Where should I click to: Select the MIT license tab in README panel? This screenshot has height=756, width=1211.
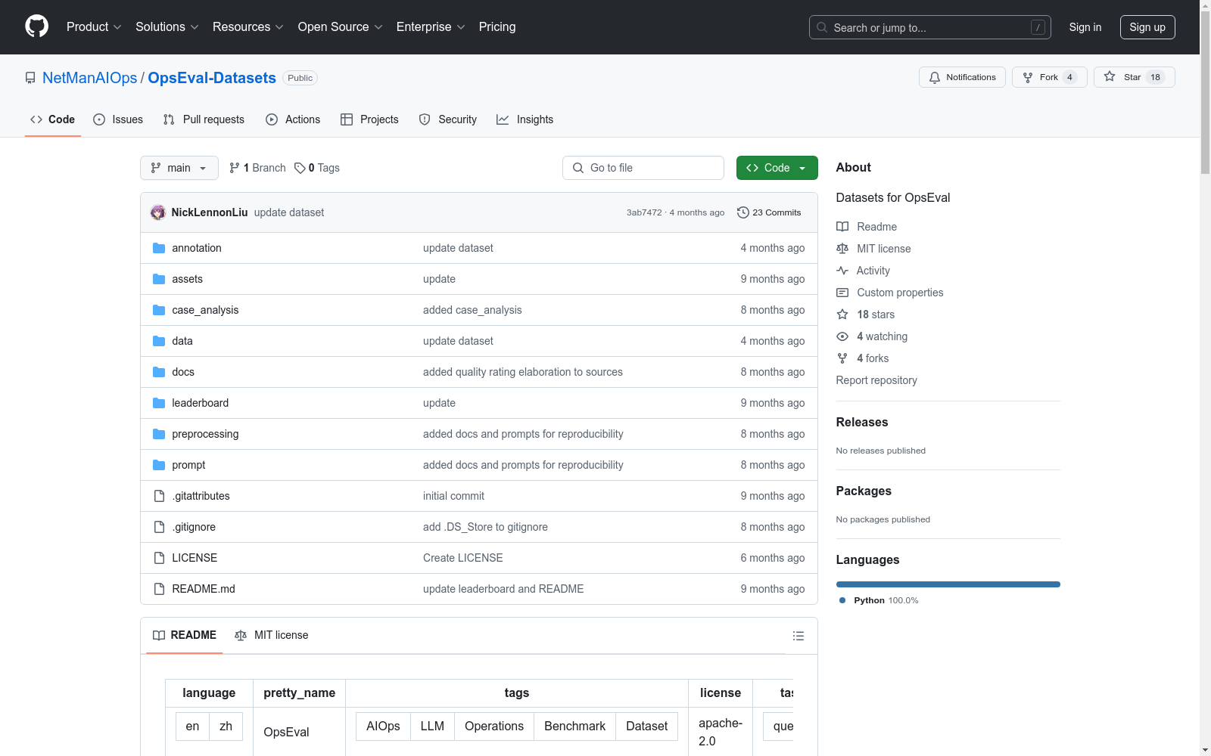pos(272,635)
